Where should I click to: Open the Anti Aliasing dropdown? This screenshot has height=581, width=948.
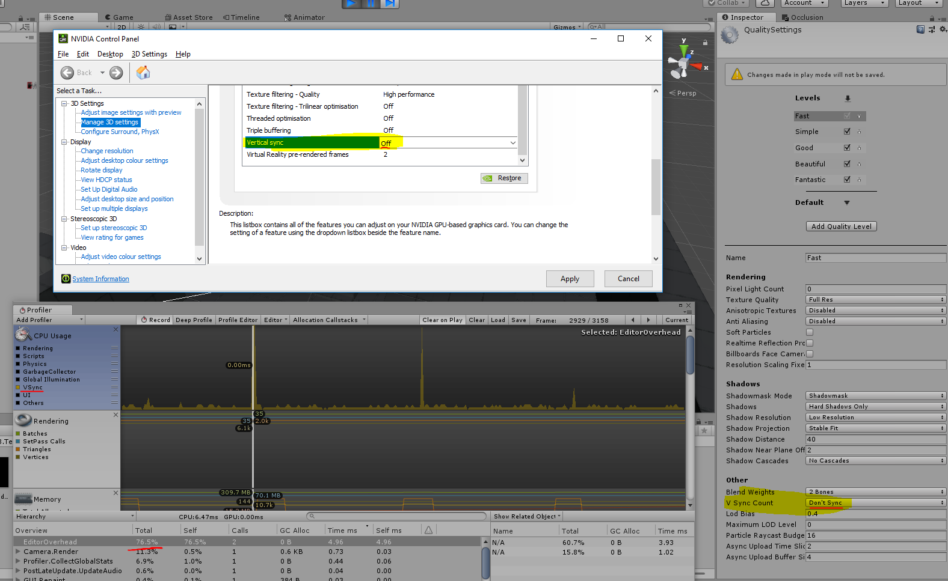[x=876, y=321]
